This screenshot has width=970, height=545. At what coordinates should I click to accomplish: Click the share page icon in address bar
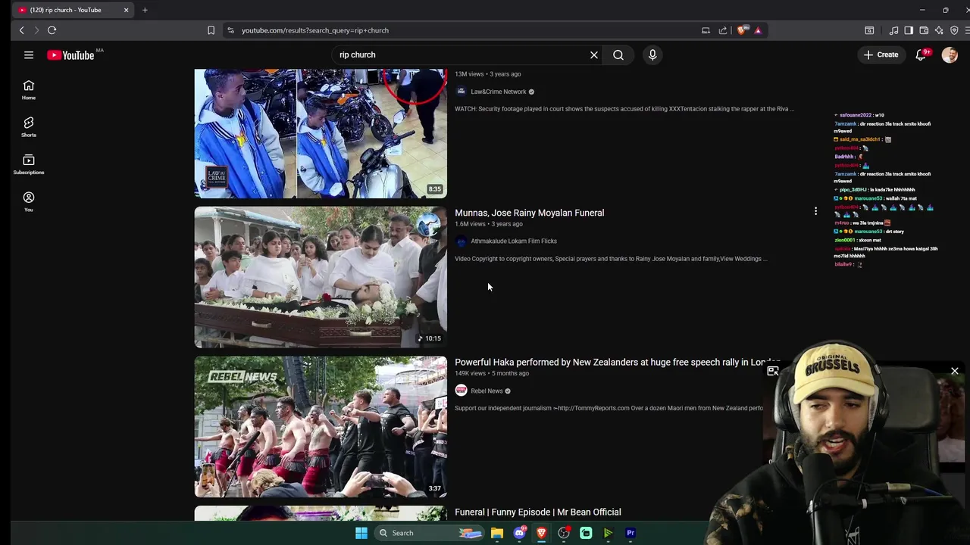[x=723, y=30]
